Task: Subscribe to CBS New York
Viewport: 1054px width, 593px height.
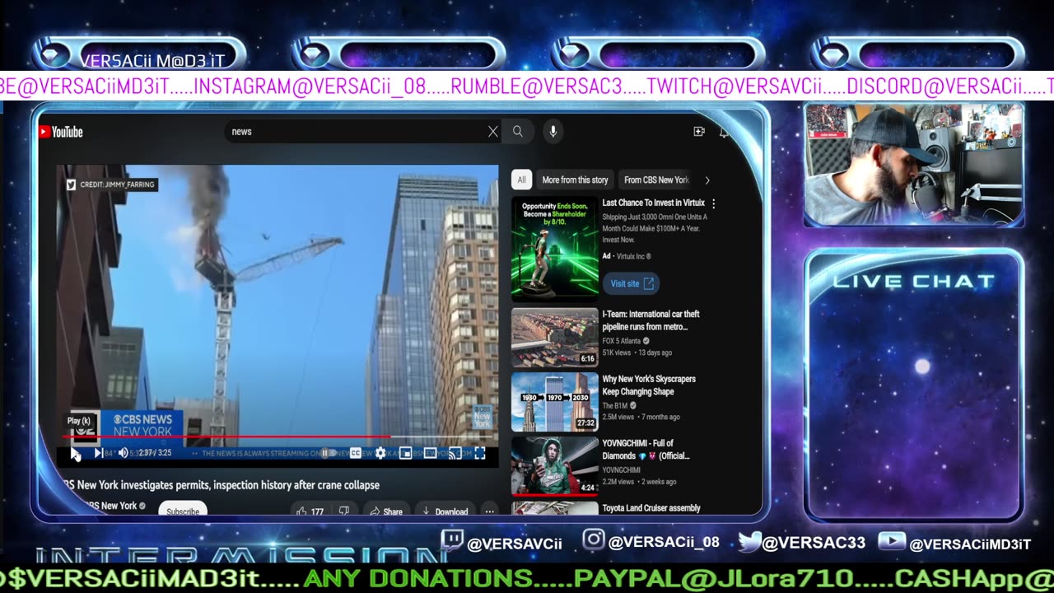Action: coord(183,509)
